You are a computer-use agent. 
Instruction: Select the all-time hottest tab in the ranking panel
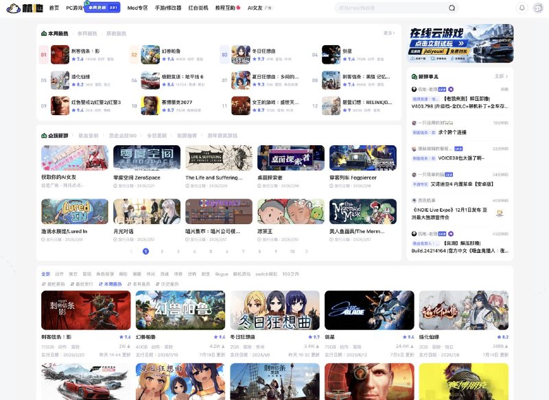[116, 34]
